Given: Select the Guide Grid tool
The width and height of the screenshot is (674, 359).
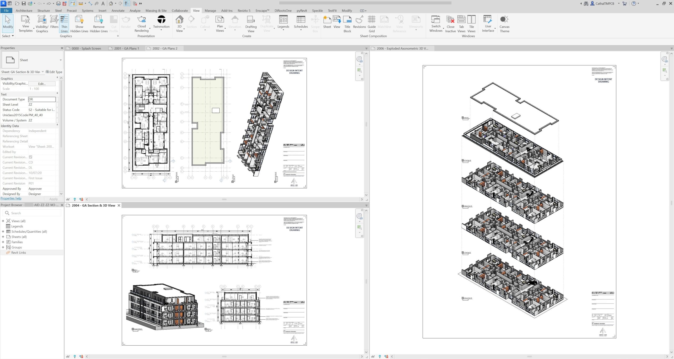Looking at the screenshot, I should pos(371,20).
